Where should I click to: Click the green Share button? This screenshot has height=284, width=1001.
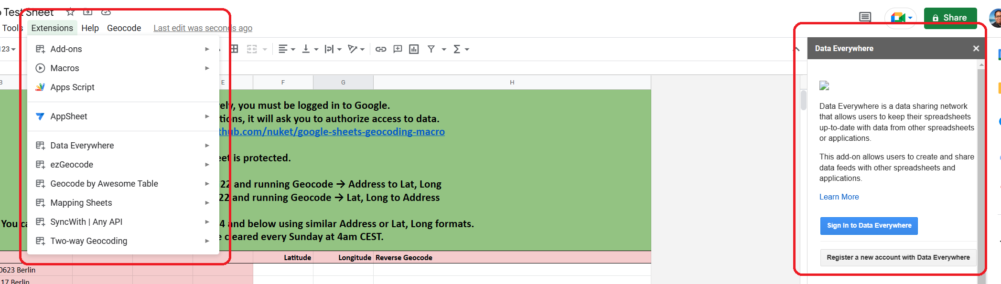point(950,18)
